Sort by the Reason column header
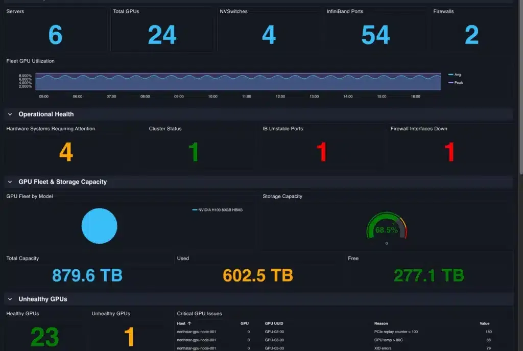 click(x=381, y=323)
